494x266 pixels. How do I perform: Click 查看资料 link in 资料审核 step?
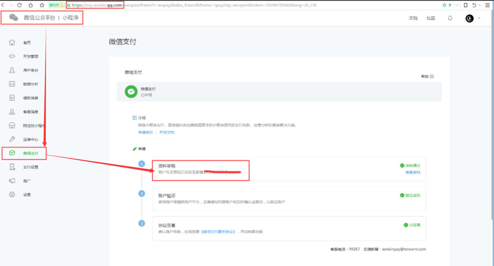(413, 173)
